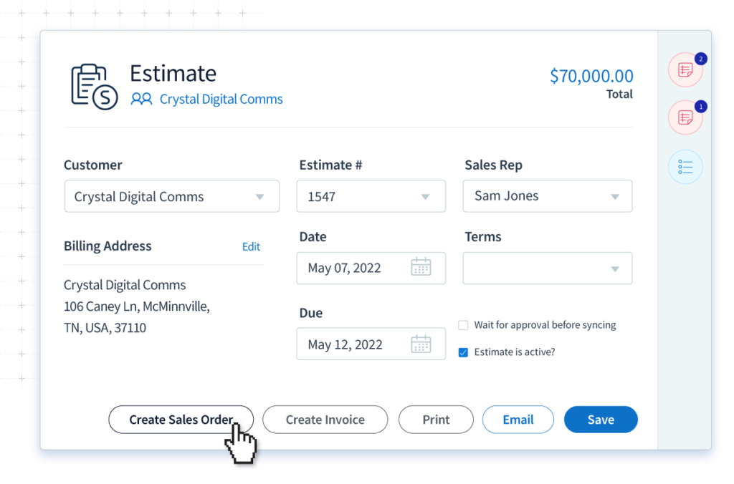
Task: Open the Date calendar picker icon
Action: [x=421, y=268]
